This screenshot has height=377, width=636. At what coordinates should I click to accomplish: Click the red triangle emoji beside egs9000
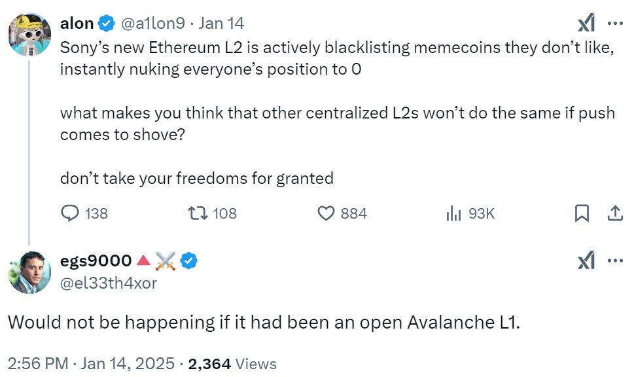[143, 259]
